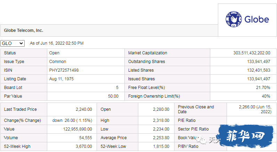This screenshot has height=152, width=277.
Task: Select Market Capitalization value 303,511,432,202.00
Action: (252, 53)
